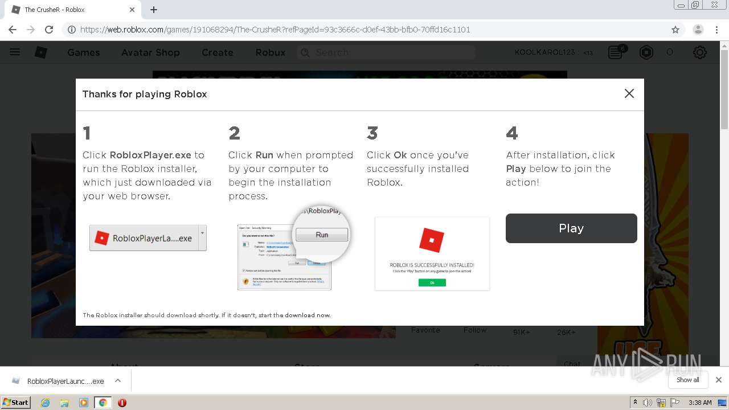Click the RobloxPlayerLa....exe illustration
The width and height of the screenshot is (729, 410).
148,238
